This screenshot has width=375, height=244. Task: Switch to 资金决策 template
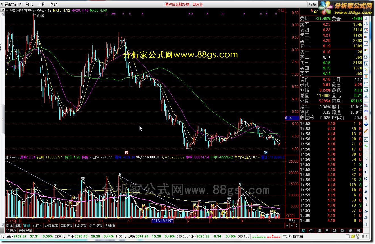pos(96,226)
